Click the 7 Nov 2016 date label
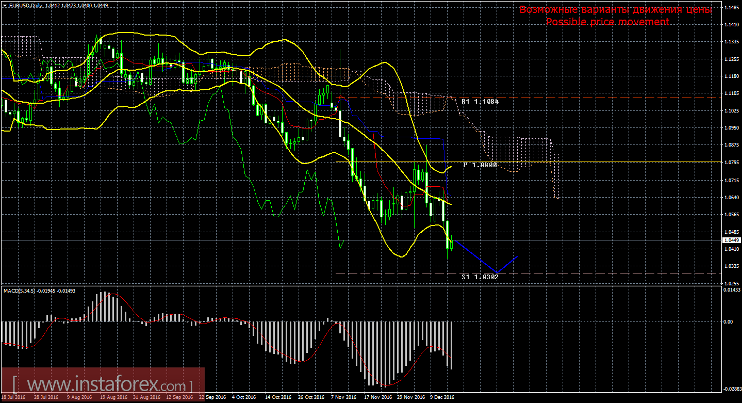The width and height of the screenshot is (742, 403). tap(343, 397)
